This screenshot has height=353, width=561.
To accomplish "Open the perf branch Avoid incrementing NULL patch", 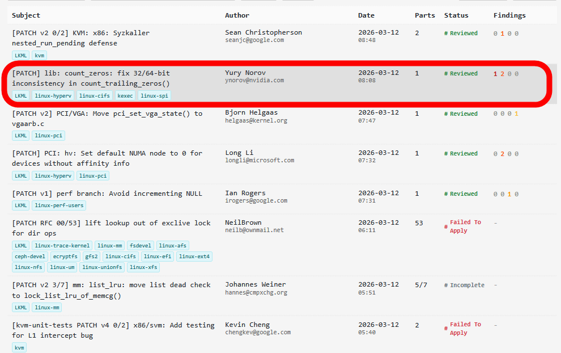I will click(107, 194).
